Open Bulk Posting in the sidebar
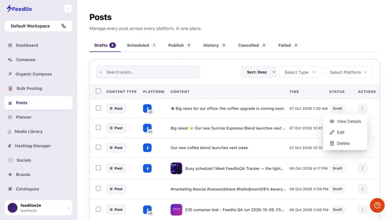Image resolution: width=392 pixels, height=220 pixels. tap(38, 88)
